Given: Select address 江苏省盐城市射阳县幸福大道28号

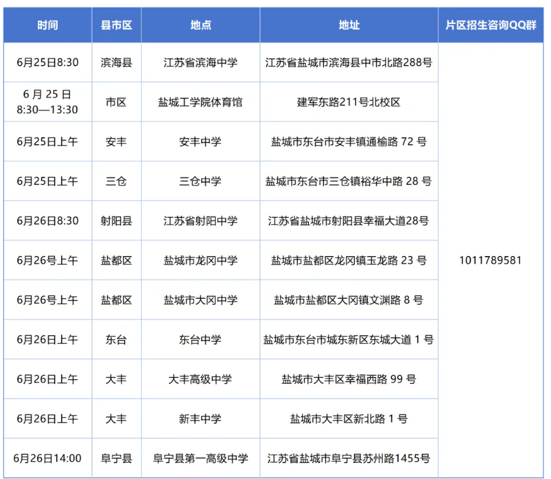Looking at the screenshot, I should click(x=349, y=221).
